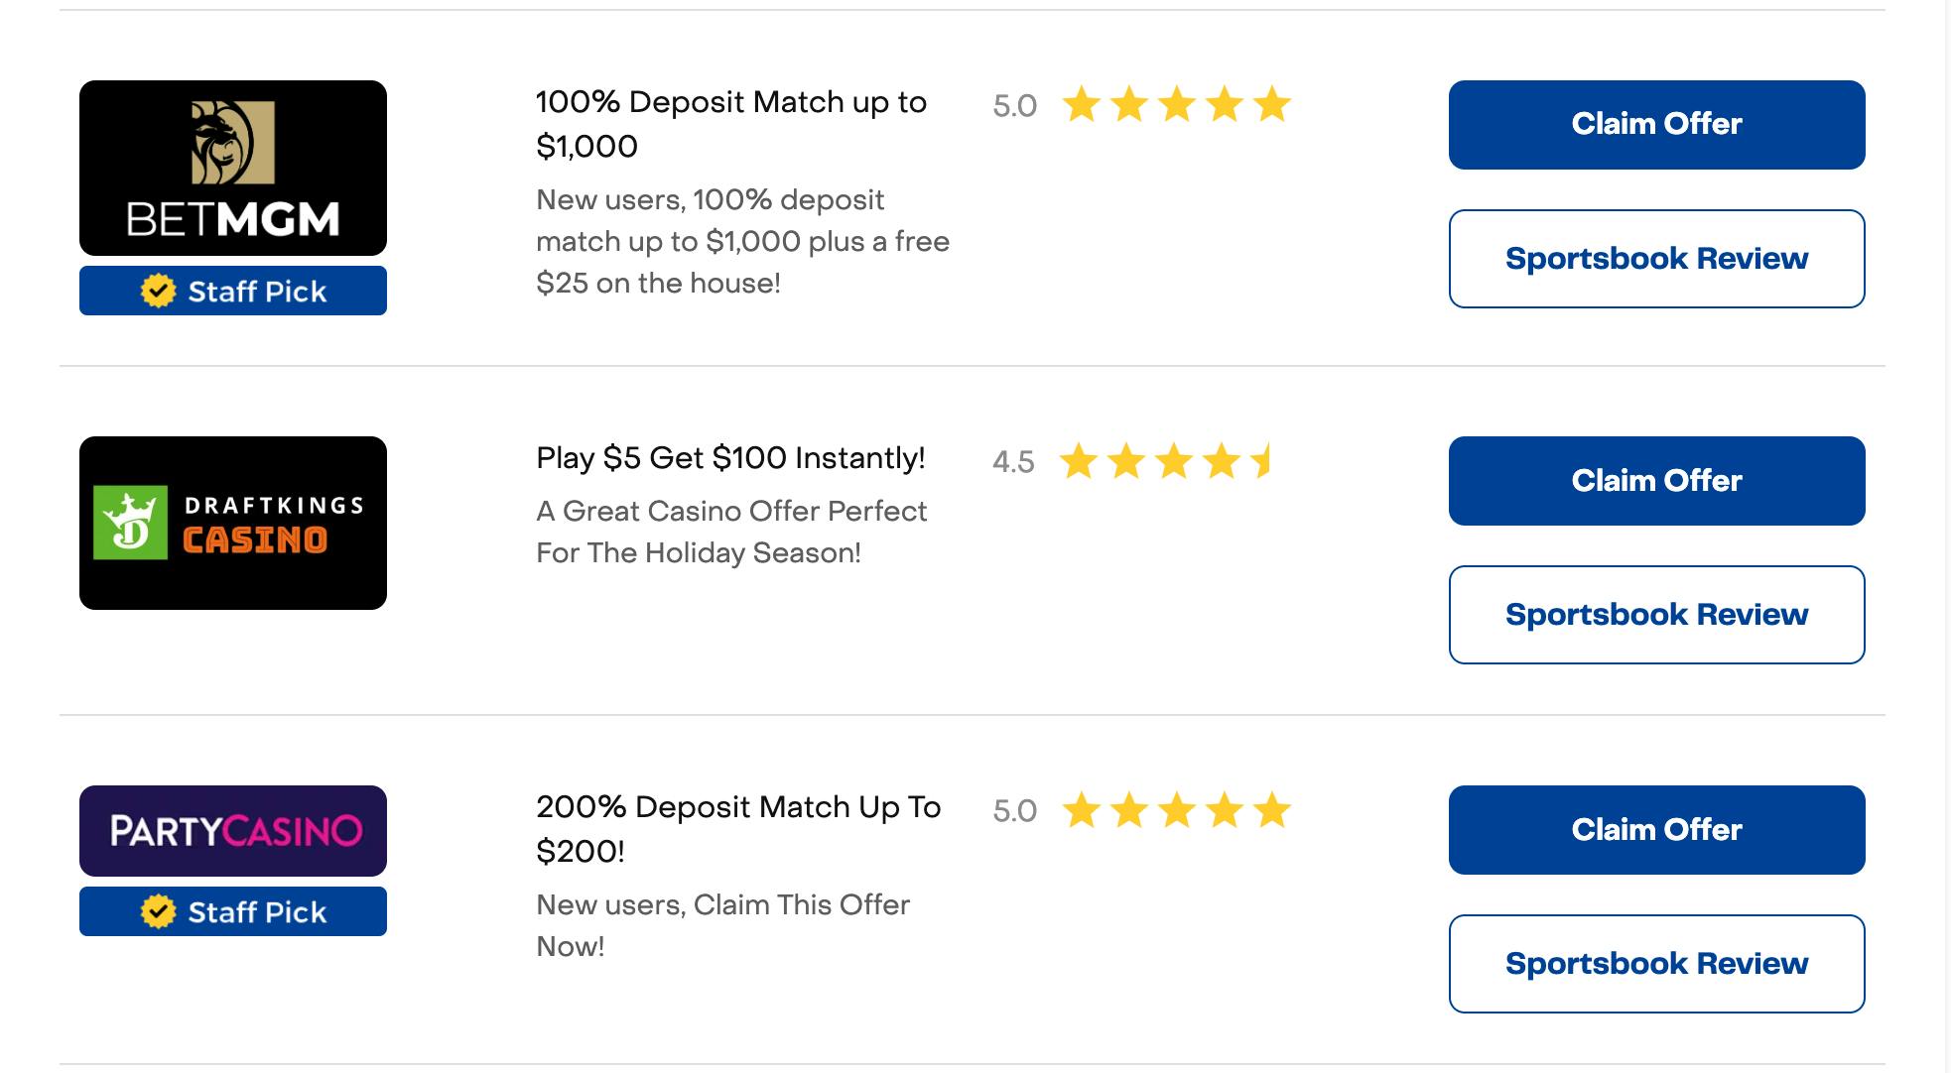Click the DraftKings crown logo icon
This screenshot has height=1073, width=1951.
pos(130,523)
